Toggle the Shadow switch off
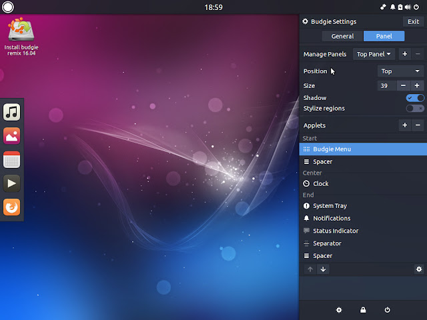The height and width of the screenshot is (320, 427). [x=415, y=98]
